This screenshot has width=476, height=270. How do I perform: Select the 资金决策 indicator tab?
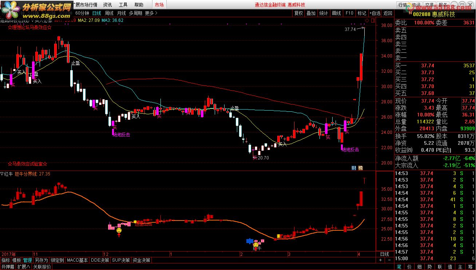pyautogui.click(x=141, y=260)
